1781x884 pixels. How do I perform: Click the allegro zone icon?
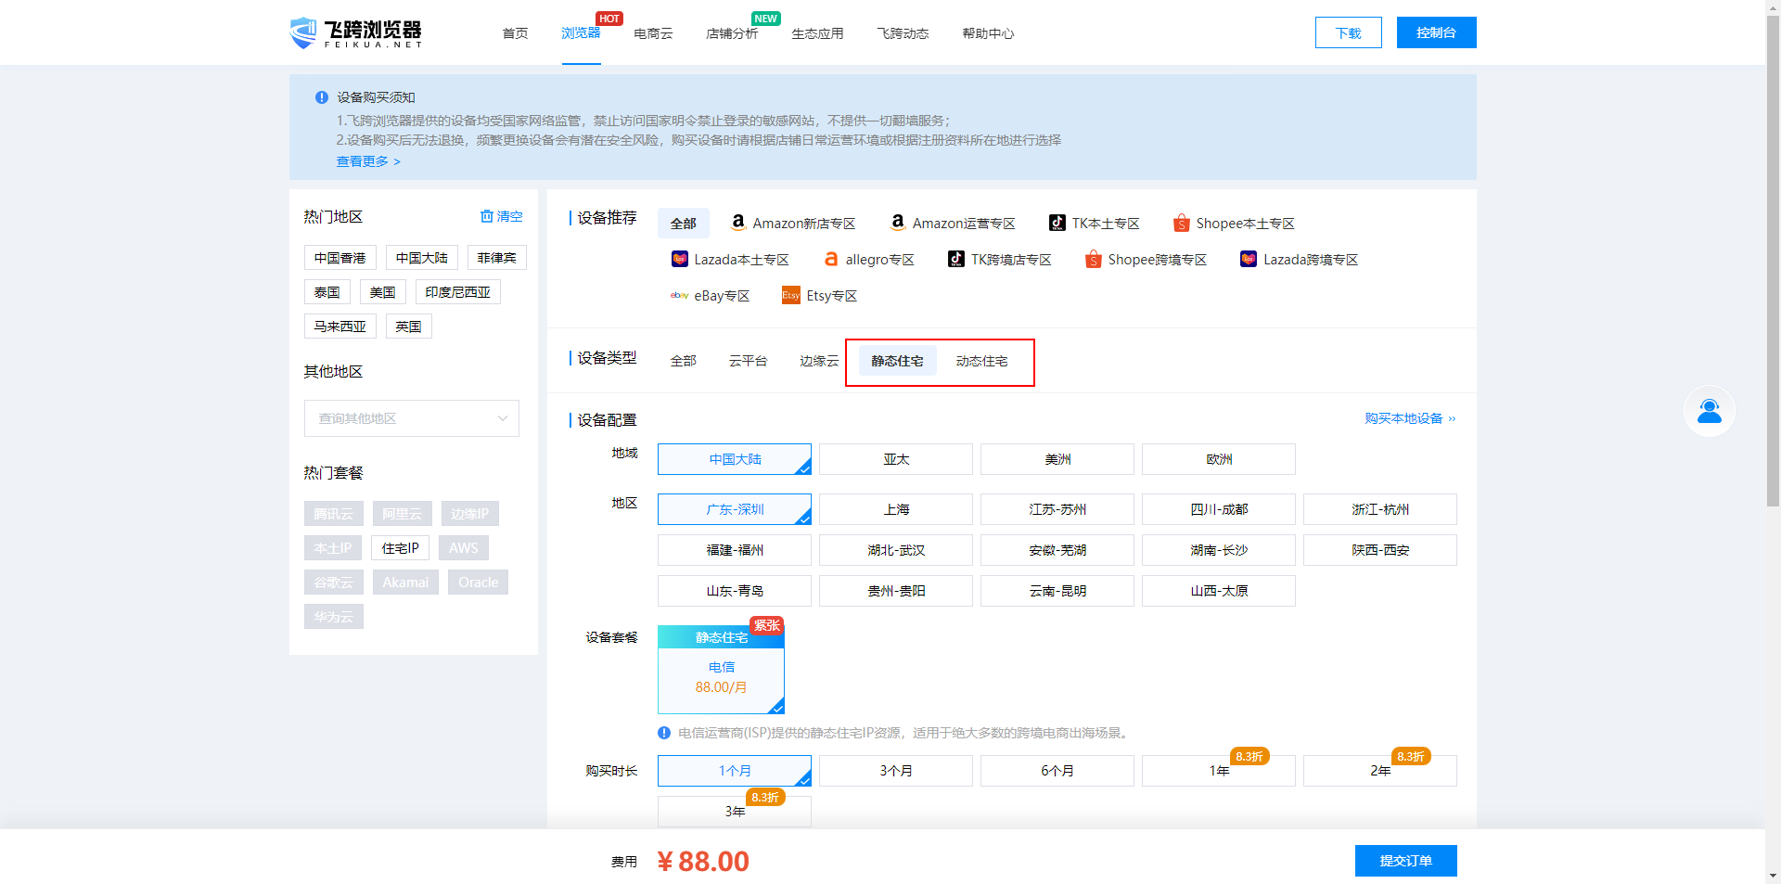click(831, 259)
